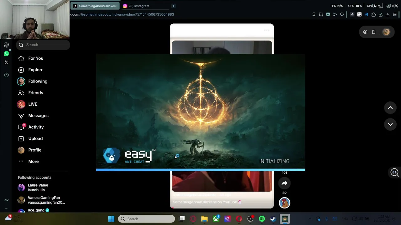This screenshot has height=225, width=401.
Task: Bookmark the page with the heart icon
Action: pyautogui.click(x=342, y=14)
